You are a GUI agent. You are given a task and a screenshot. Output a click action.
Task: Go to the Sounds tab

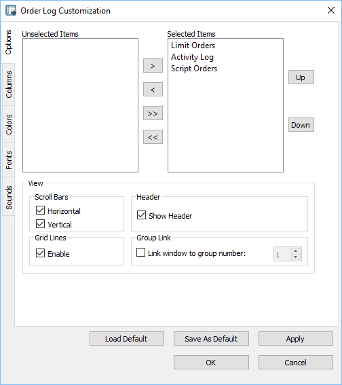coord(9,198)
